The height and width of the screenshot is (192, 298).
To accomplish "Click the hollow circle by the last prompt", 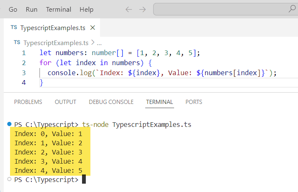I will [x=9, y=179].
